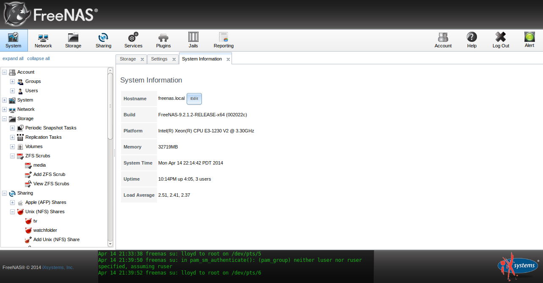
Task: Click Edit button next to hostname
Action: [194, 99]
